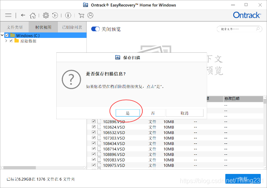
Task: Uncheck the 108896.VSD checkbox
Action: (x=93, y=154)
